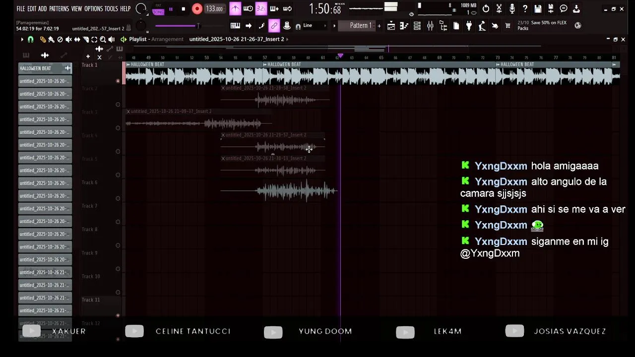Select the mute tool speaker icon
Viewport: 635px width, 357px height.
click(68, 39)
